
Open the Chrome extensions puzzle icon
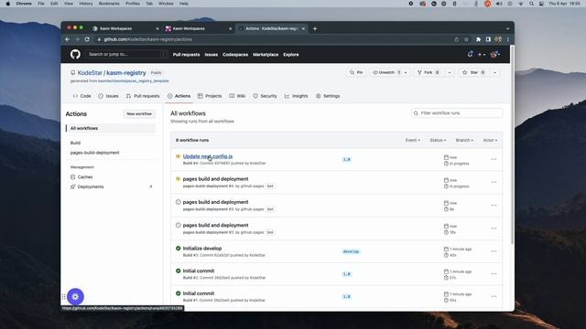pyautogui.click(x=478, y=39)
